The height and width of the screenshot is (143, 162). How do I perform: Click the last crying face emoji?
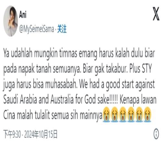147,114
